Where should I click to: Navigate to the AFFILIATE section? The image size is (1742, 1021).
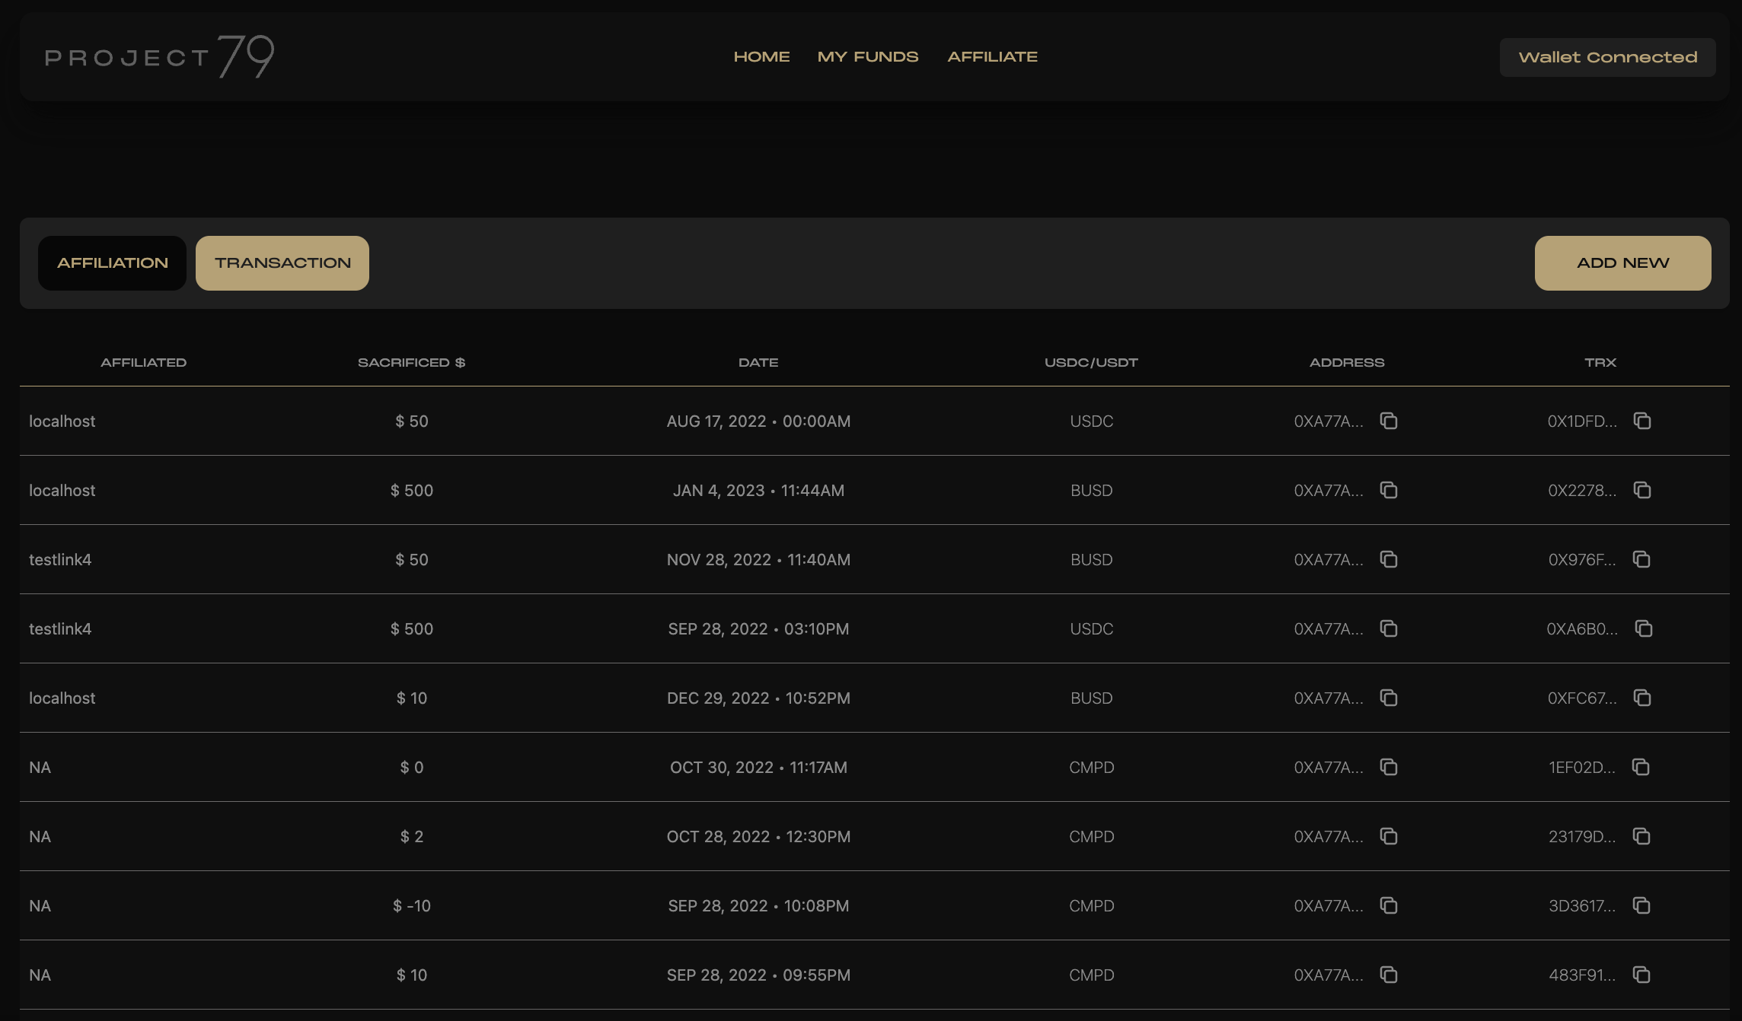pyautogui.click(x=992, y=56)
